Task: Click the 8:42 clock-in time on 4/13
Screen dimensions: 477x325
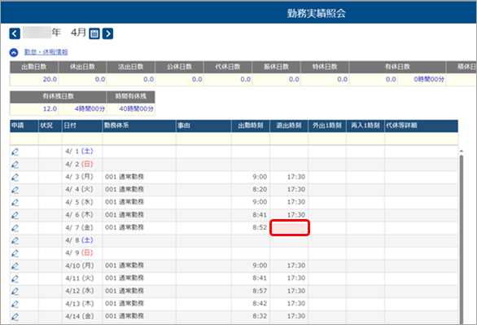Action: coord(260,304)
